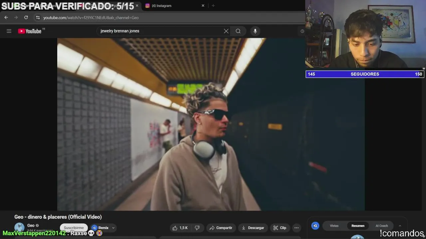
Task: Close the active YouTube tab
Action: pos(137,6)
